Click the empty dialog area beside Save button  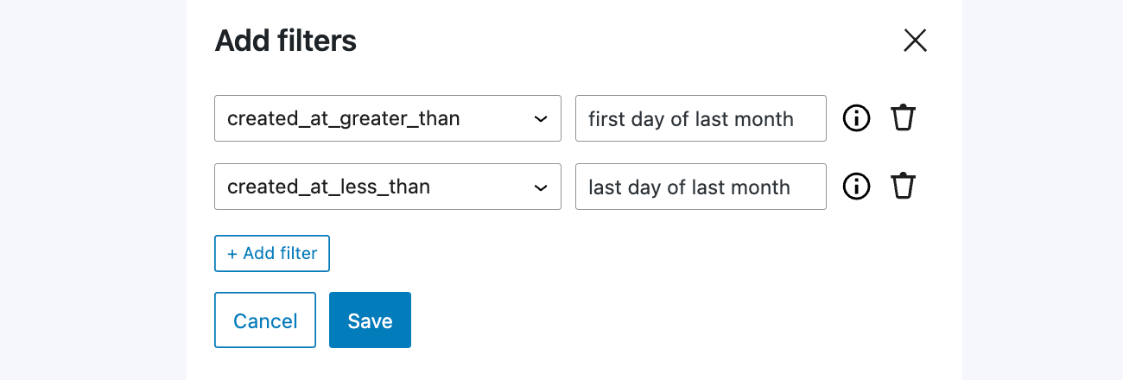(x=674, y=320)
